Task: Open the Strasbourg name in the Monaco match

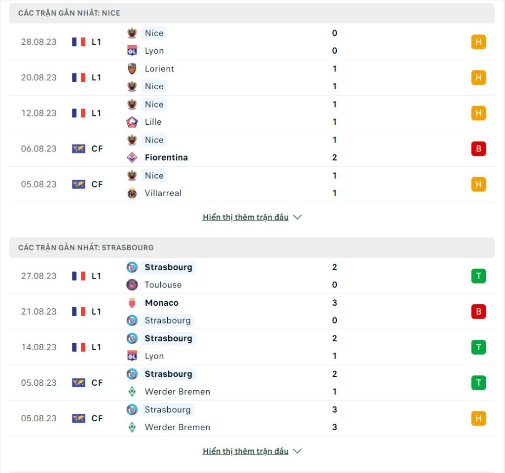Action: point(168,320)
